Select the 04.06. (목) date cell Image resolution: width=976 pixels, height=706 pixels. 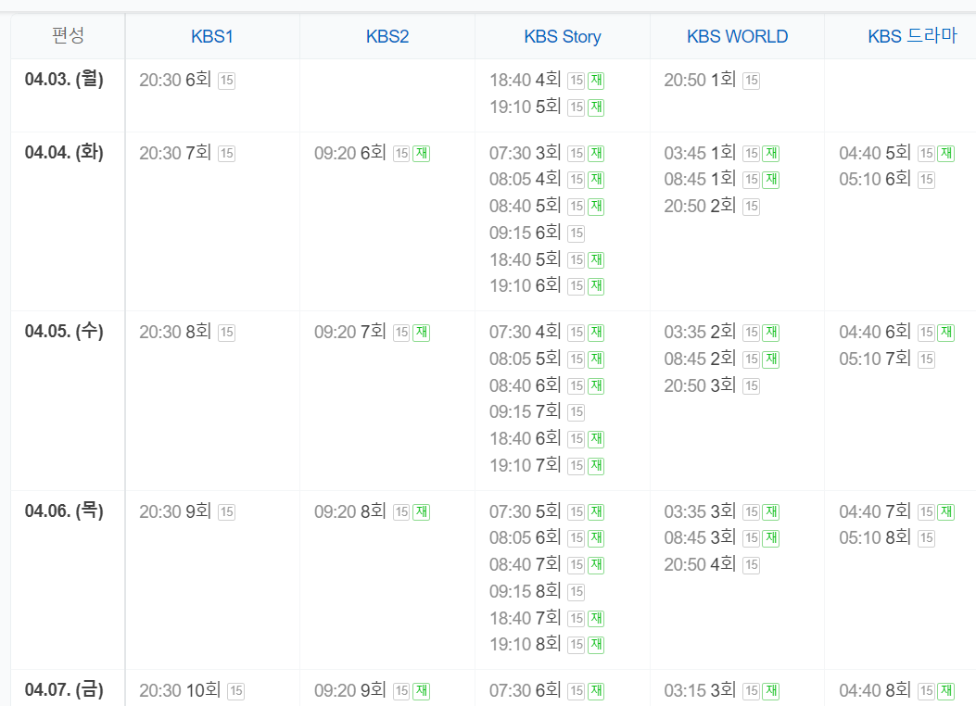68,580
